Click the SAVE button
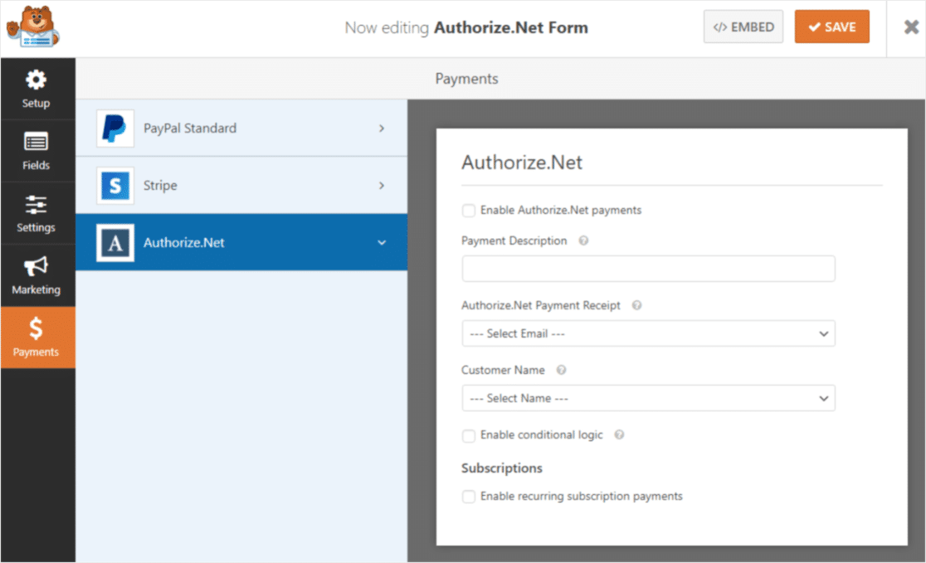This screenshot has width=926, height=563. [x=831, y=27]
